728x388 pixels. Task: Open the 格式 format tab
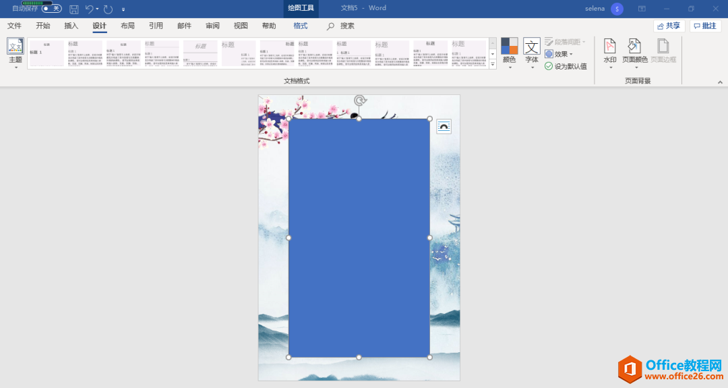click(301, 26)
